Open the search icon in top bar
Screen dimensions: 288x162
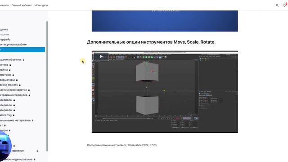click(x=277, y=5)
